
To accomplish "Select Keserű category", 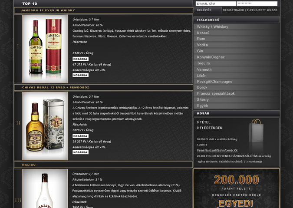I will pos(237,33).
